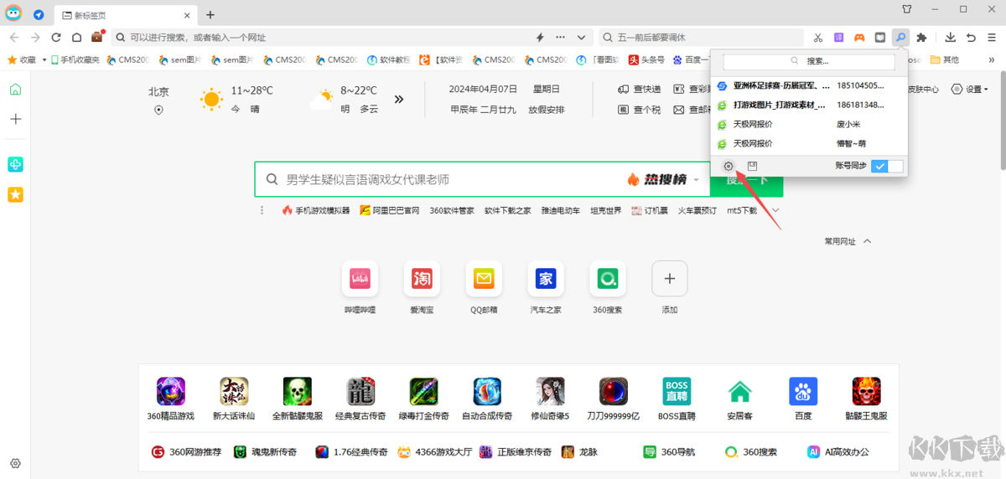Click the green home icon in sidebar
Image resolution: width=1006 pixels, height=479 pixels.
click(x=15, y=90)
